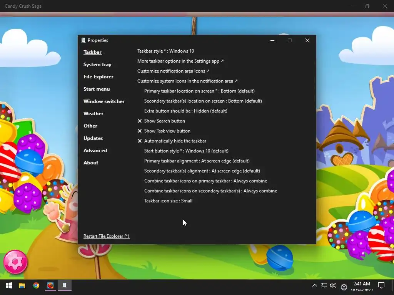Open the File Explorer section
Image resolution: width=394 pixels, height=295 pixels.
point(98,77)
